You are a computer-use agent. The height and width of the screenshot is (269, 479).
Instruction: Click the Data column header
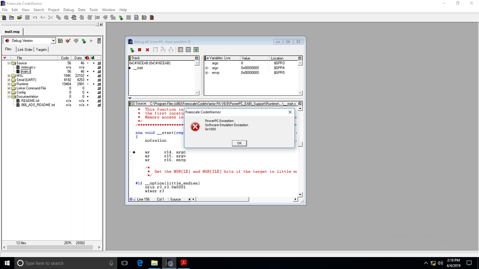(78, 58)
